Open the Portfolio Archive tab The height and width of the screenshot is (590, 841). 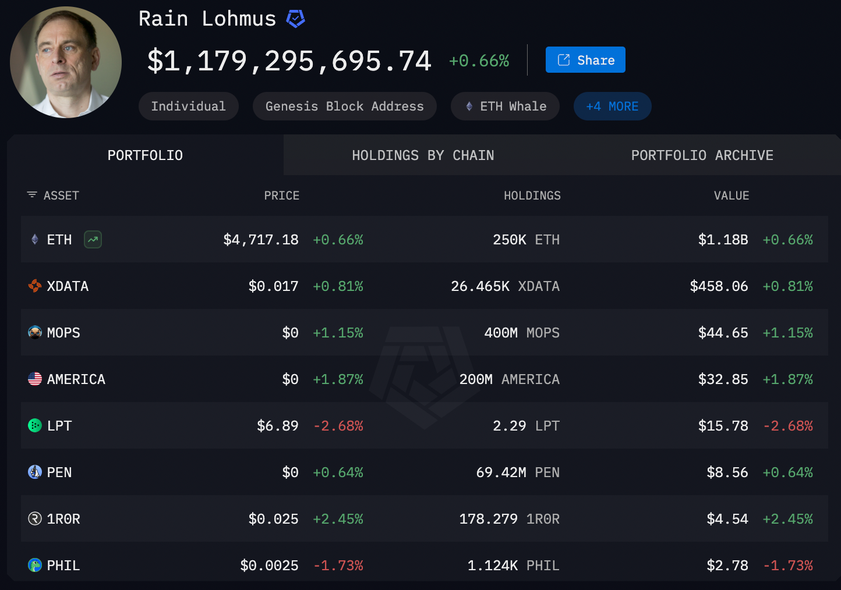pyautogui.click(x=702, y=155)
